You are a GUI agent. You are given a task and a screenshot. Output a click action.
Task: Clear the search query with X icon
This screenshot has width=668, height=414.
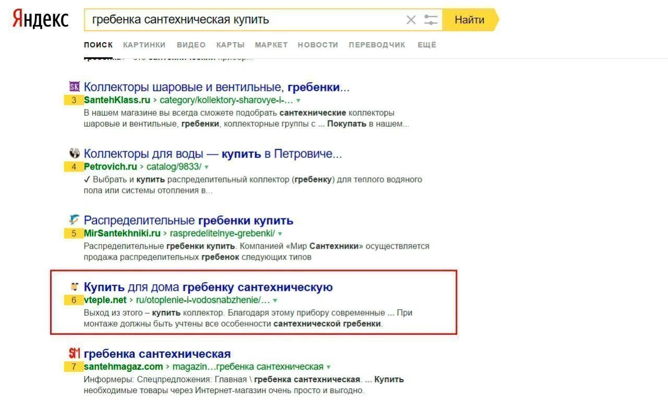pyautogui.click(x=411, y=20)
